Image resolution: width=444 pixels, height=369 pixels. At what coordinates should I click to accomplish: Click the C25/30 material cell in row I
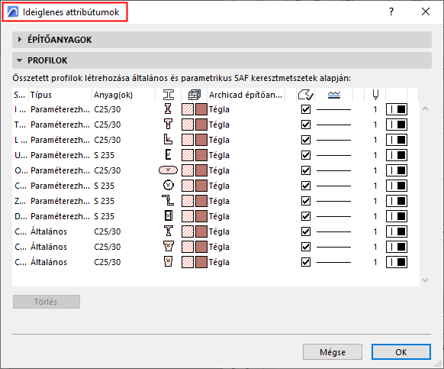tap(108, 109)
